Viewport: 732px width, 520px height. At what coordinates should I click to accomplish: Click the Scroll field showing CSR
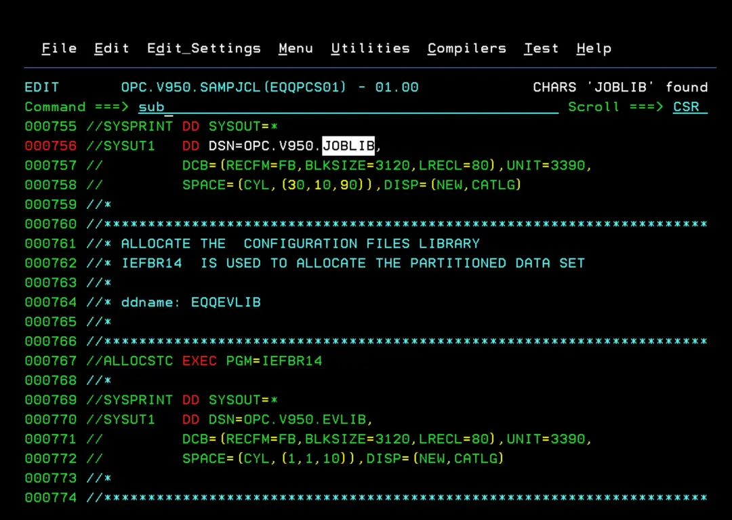pyautogui.click(x=690, y=107)
